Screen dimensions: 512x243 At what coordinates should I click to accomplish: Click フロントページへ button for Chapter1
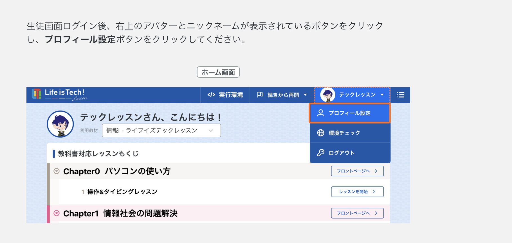(x=357, y=213)
